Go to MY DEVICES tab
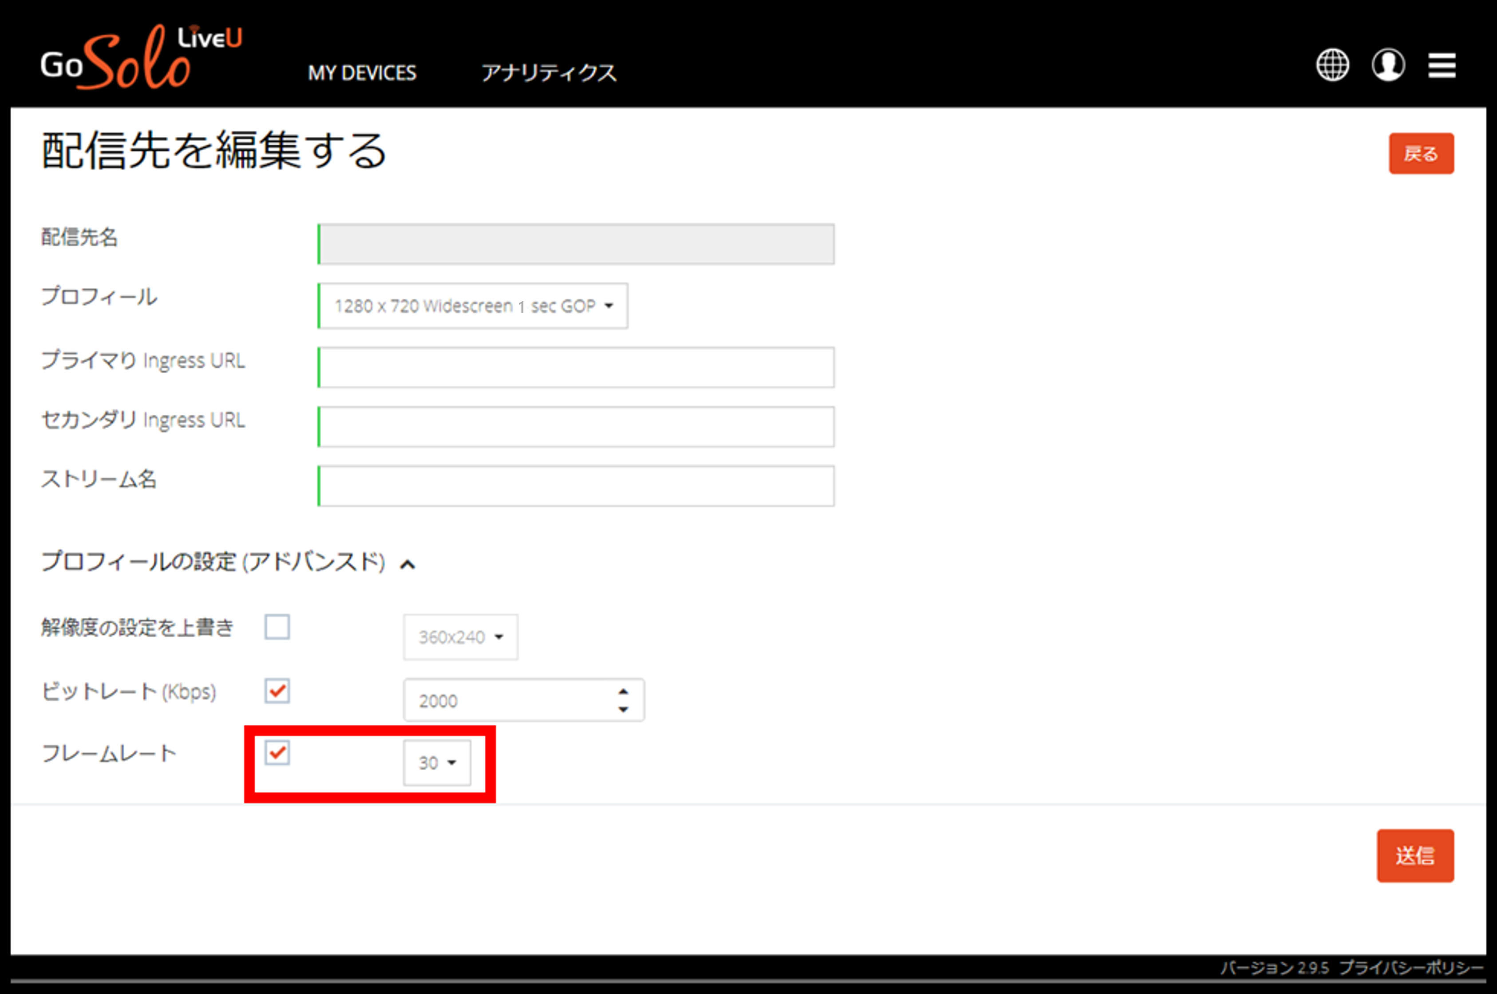 [x=362, y=73]
